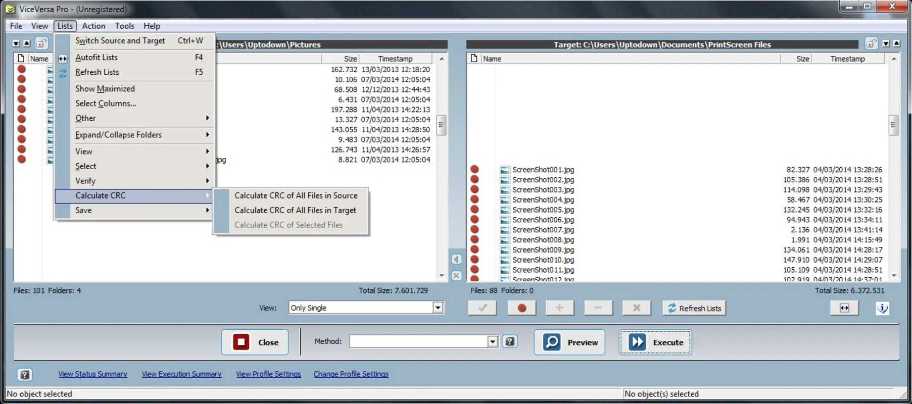Screen dimensions: 912x404
Task: Click the red dot beside ScreenShot001.jpg
Action: point(474,170)
